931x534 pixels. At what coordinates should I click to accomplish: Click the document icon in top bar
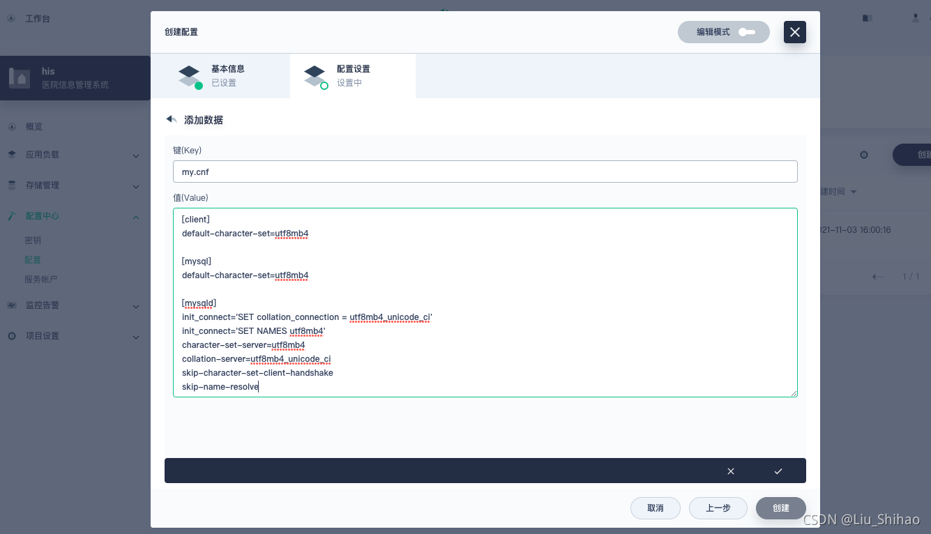point(868,18)
